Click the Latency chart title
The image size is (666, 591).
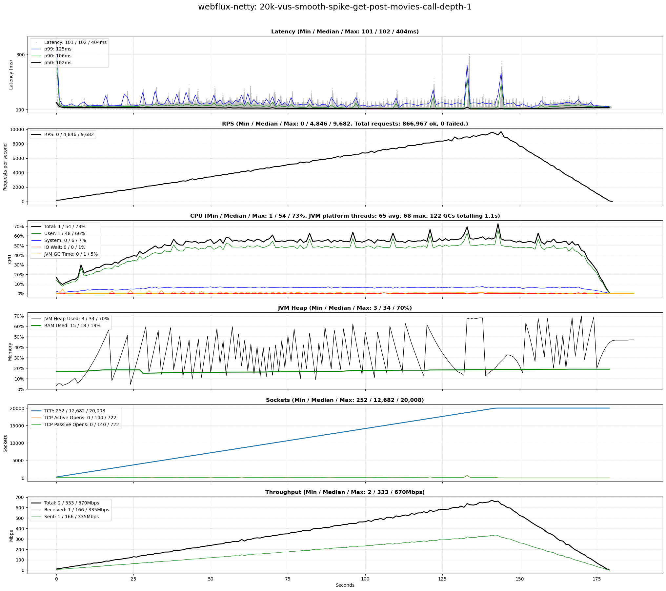click(x=345, y=32)
